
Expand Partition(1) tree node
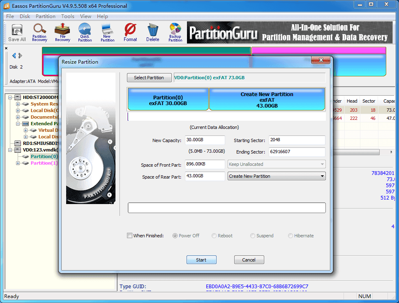tap(18, 163)
